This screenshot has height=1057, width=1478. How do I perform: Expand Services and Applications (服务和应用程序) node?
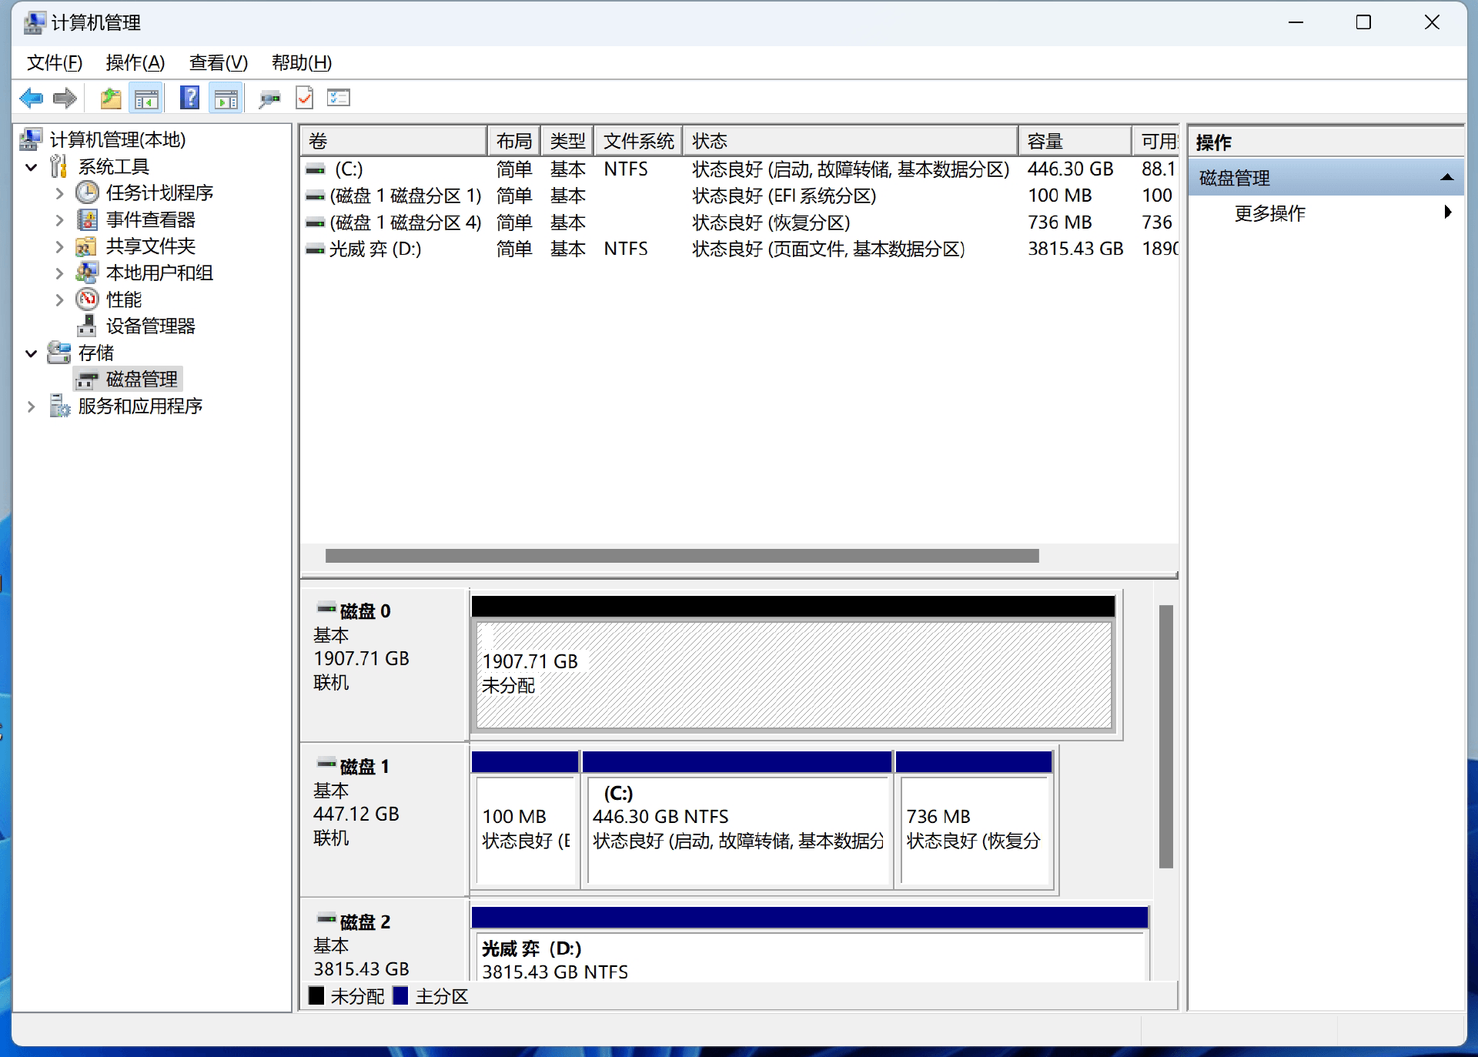click(x=32, y=406)
